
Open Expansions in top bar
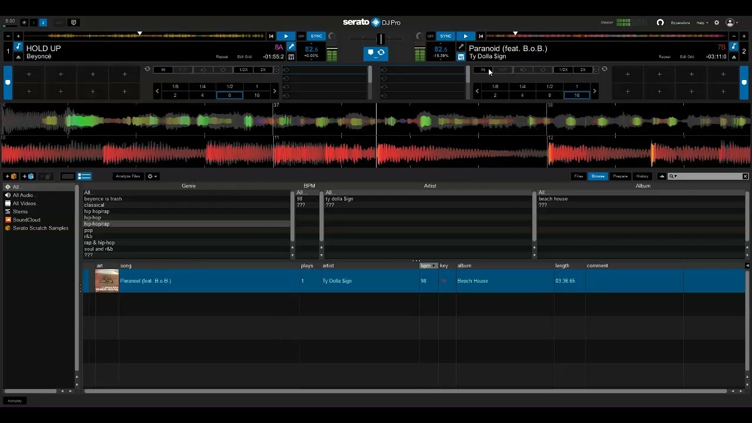pos(680,23)
